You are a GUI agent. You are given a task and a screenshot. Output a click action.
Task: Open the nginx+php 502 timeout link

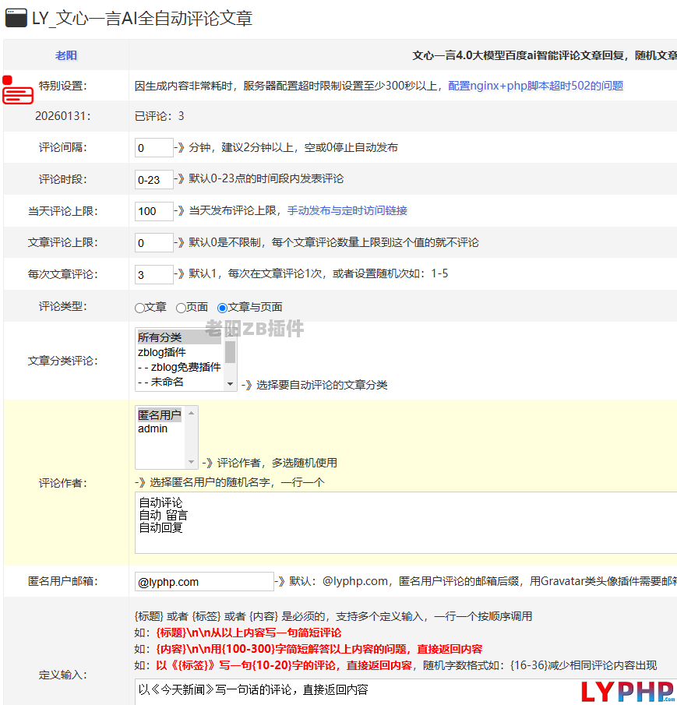[535, 86]
